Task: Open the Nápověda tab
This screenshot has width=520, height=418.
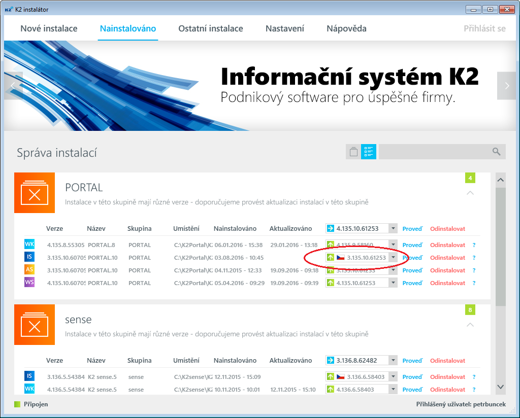Action: tap(346, 28)
